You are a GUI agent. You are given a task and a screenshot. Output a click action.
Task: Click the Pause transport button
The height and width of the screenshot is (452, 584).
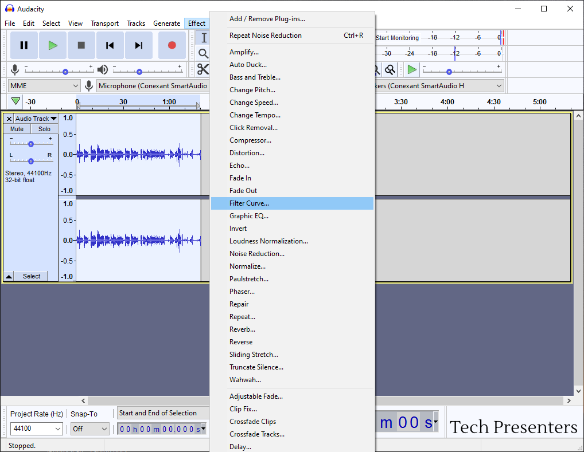point(24,45)
